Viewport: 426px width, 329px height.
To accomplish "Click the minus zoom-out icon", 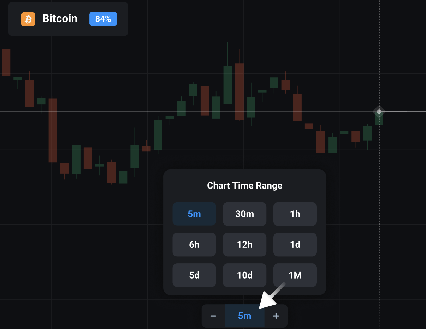I will click(213, 316).
